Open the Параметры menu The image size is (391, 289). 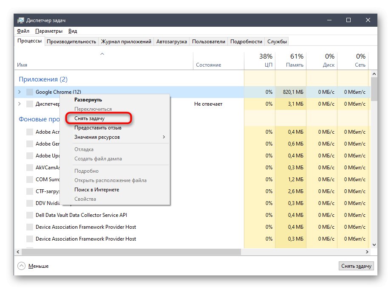[x=49, y=31]
